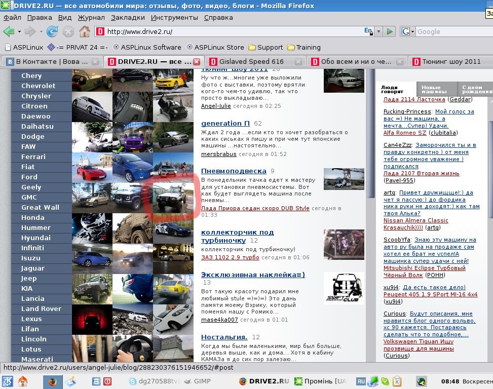This screenshot has height=389, width=493.
Task: Click the Firefox launcher icon in taskbar
Action: 53,381
